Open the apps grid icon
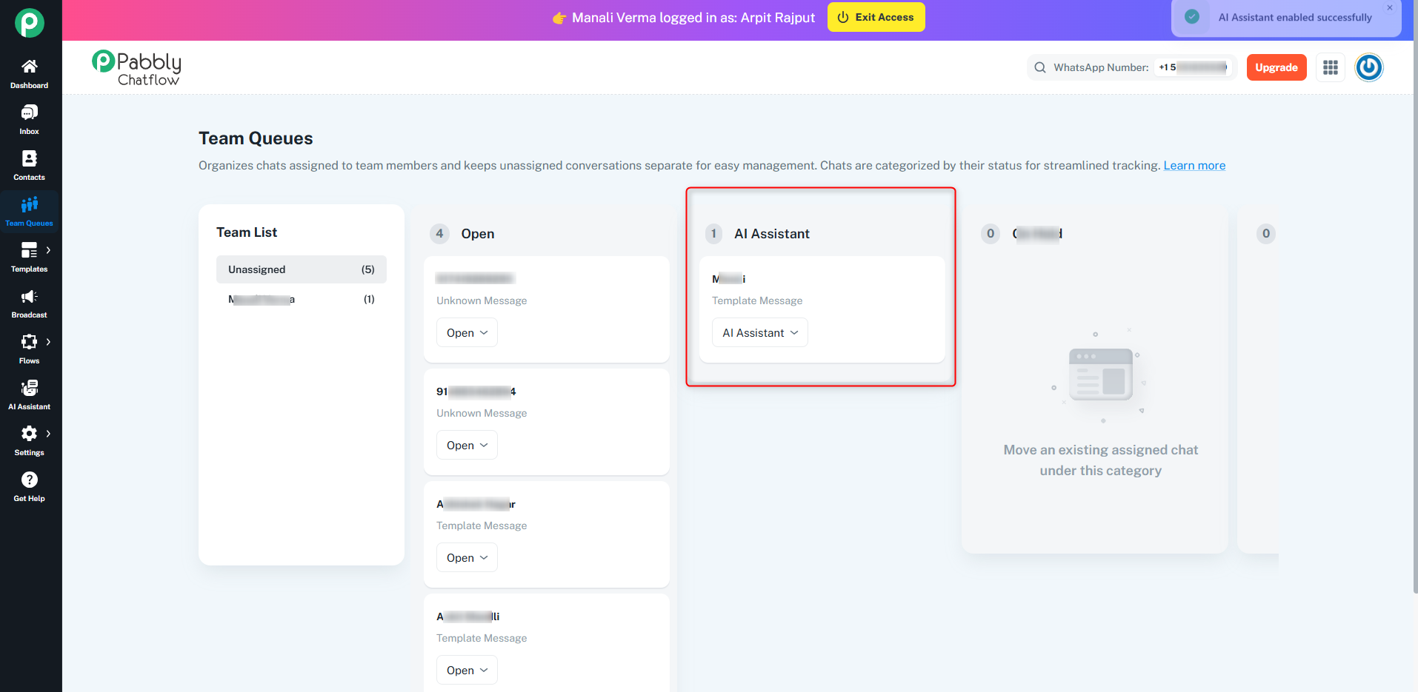1418x692 pixels. (x=1331, y=67)
